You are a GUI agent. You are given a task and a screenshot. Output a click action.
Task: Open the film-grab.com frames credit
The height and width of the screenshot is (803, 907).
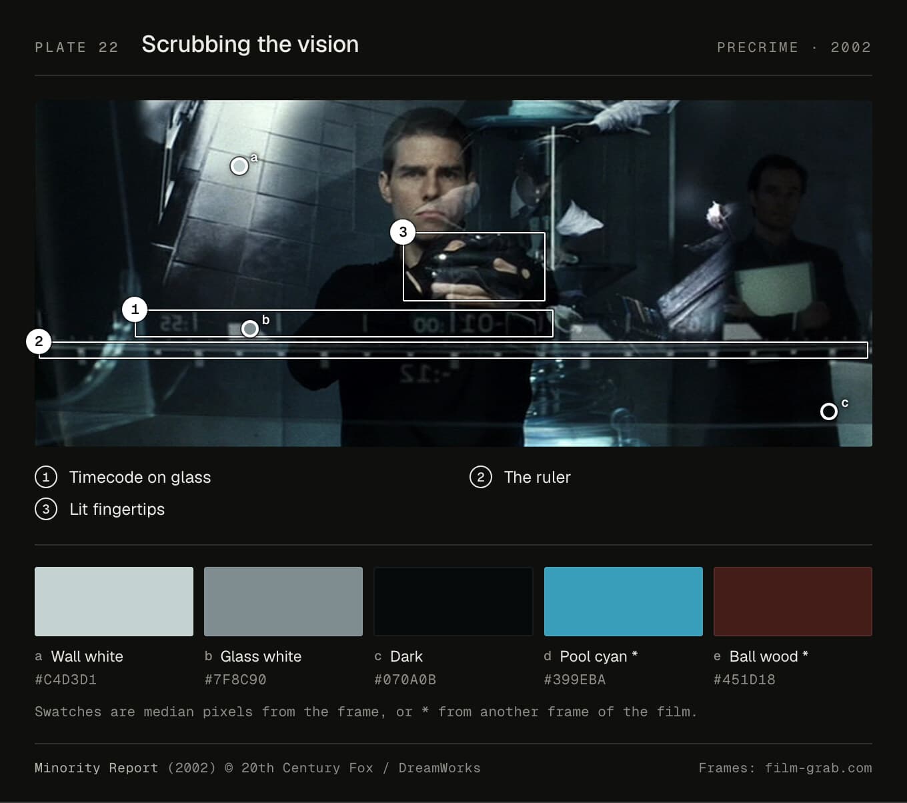pyautogui.click(x=786, y=768)
